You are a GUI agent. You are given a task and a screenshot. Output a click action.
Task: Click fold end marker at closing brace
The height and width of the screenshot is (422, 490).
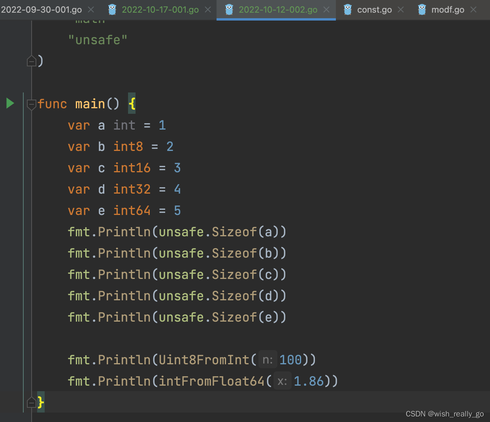(32, 402)
